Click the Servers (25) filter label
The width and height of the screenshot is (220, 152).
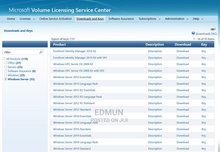point(15,67)
